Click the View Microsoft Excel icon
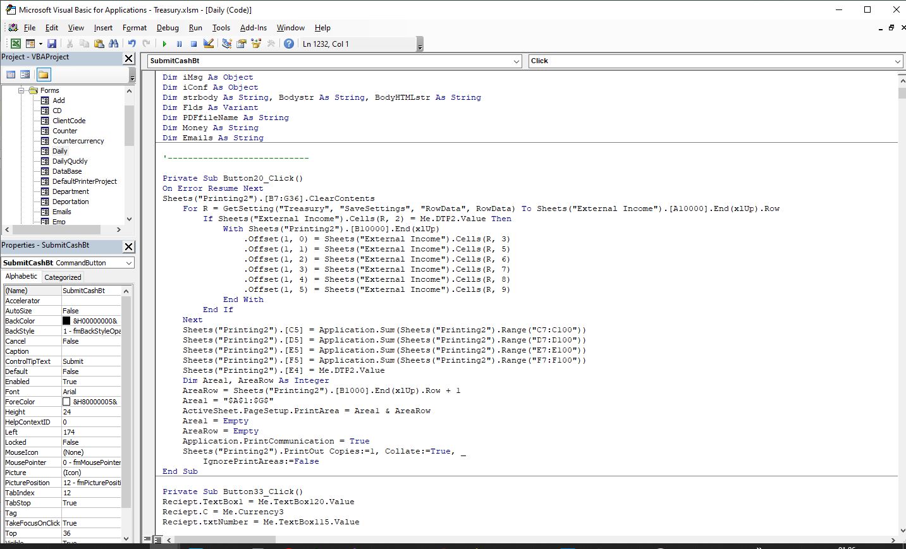 [x=15, y=44]
